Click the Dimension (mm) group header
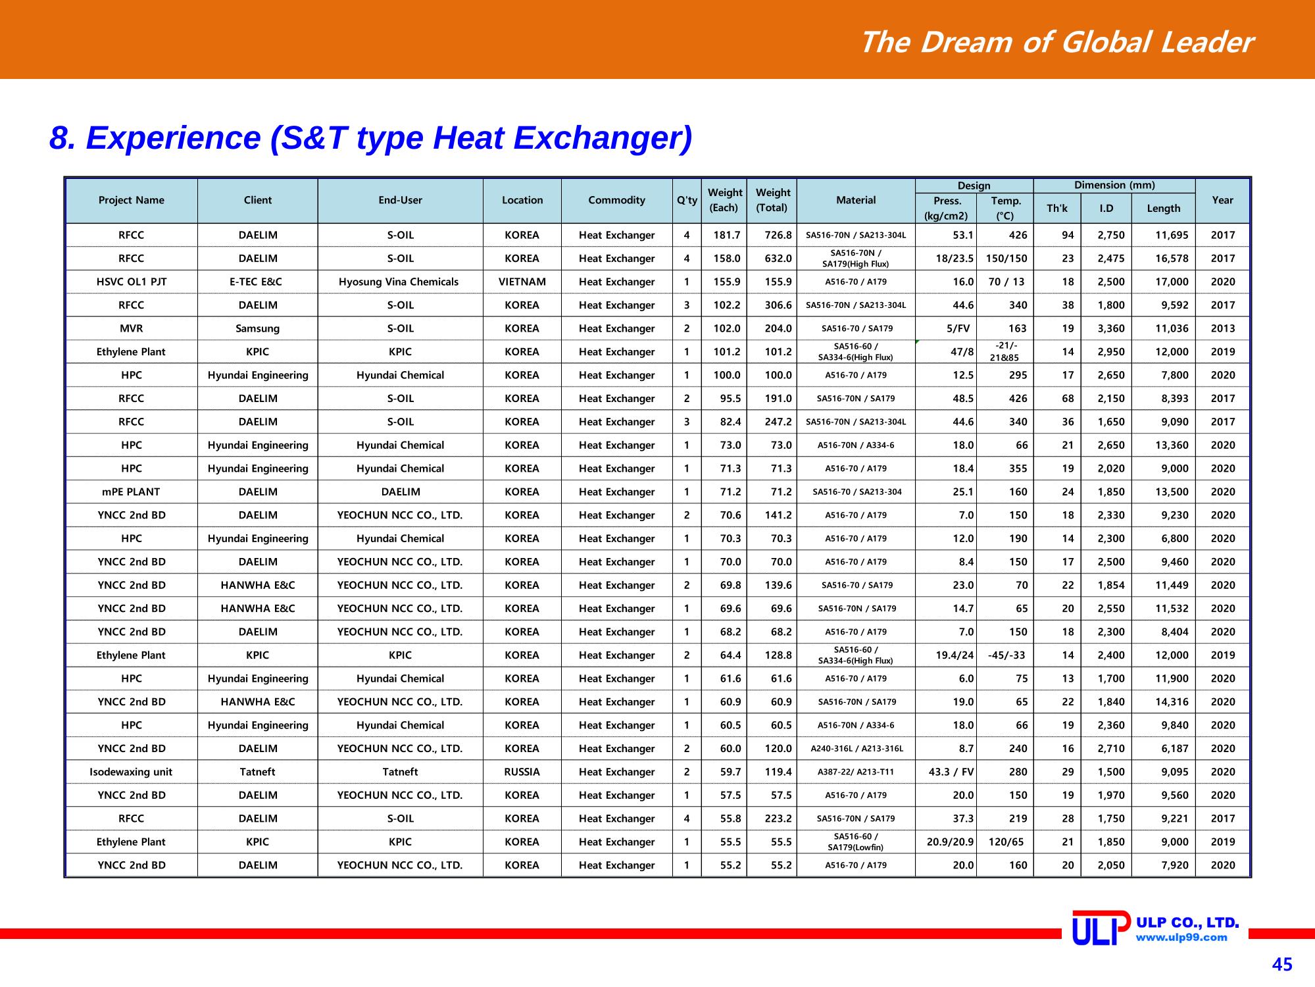 point(1114,186)
